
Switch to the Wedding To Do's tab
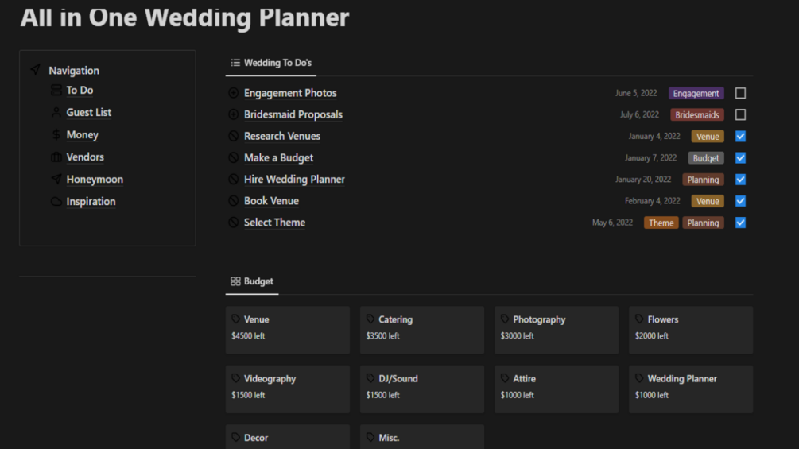[271, 63]
